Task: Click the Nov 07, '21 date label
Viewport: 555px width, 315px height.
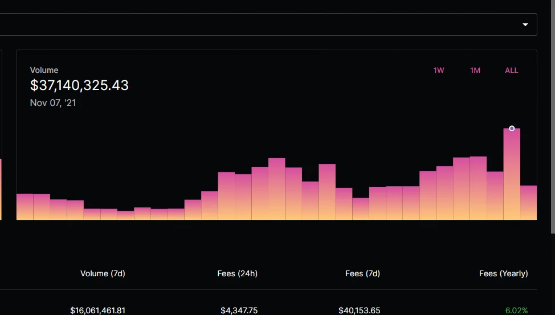Action: pos(53,103)
